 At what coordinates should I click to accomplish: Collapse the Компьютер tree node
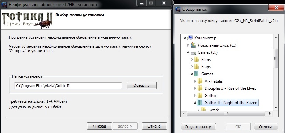pyautogui.click(x=185, y=38)
